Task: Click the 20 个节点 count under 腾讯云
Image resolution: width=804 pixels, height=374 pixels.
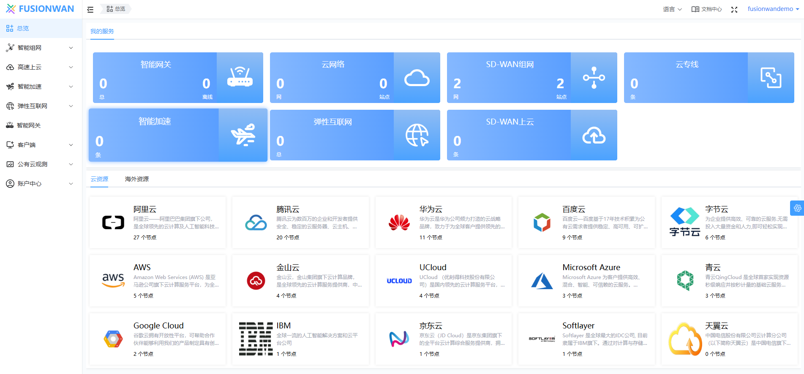Action: click(288, 238)
